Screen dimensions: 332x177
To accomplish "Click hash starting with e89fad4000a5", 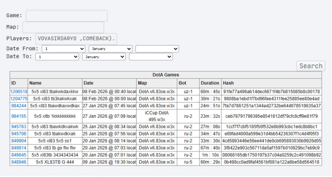I will 271,134.
